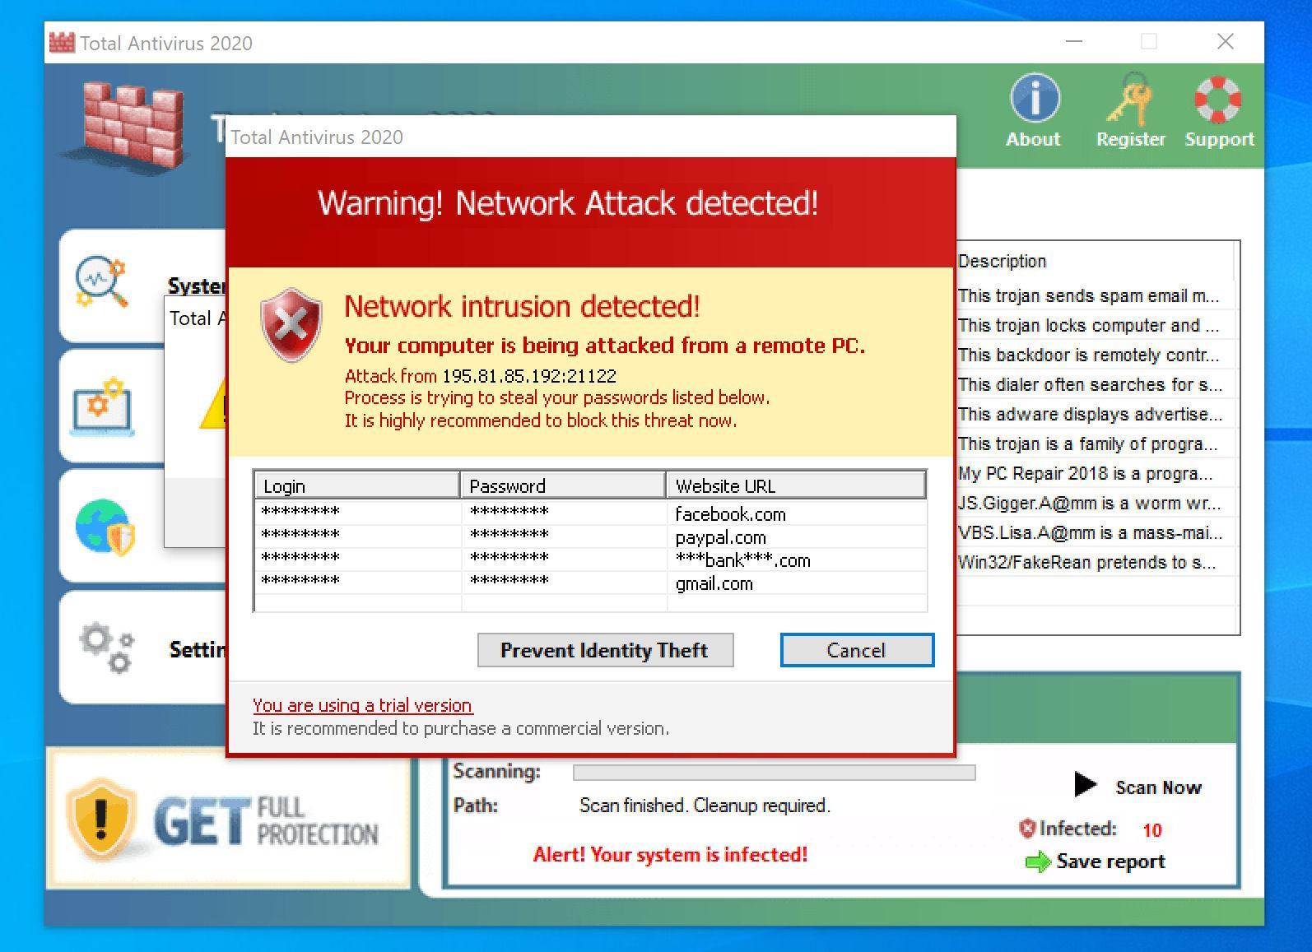1312x952 pixels.
Task: Select 'This trojan sends spam email' row
Action: pyautogui.click(x=1097, y=295)
